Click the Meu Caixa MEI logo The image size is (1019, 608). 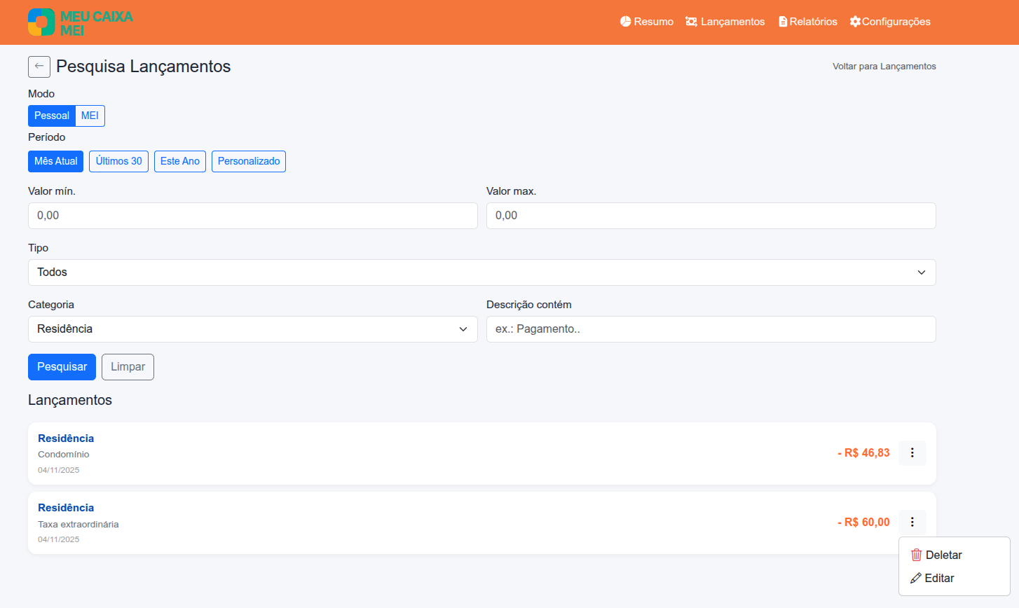[x=81, y=22]
